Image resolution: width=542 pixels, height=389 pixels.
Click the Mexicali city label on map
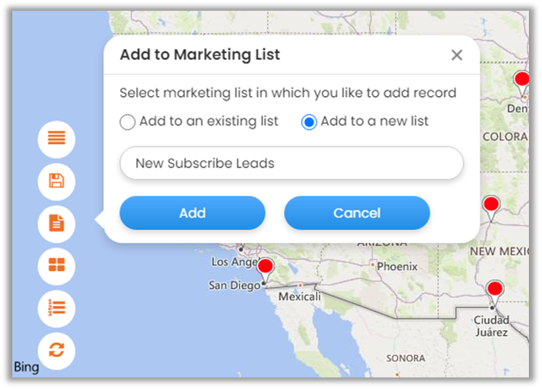pos(299,297)
